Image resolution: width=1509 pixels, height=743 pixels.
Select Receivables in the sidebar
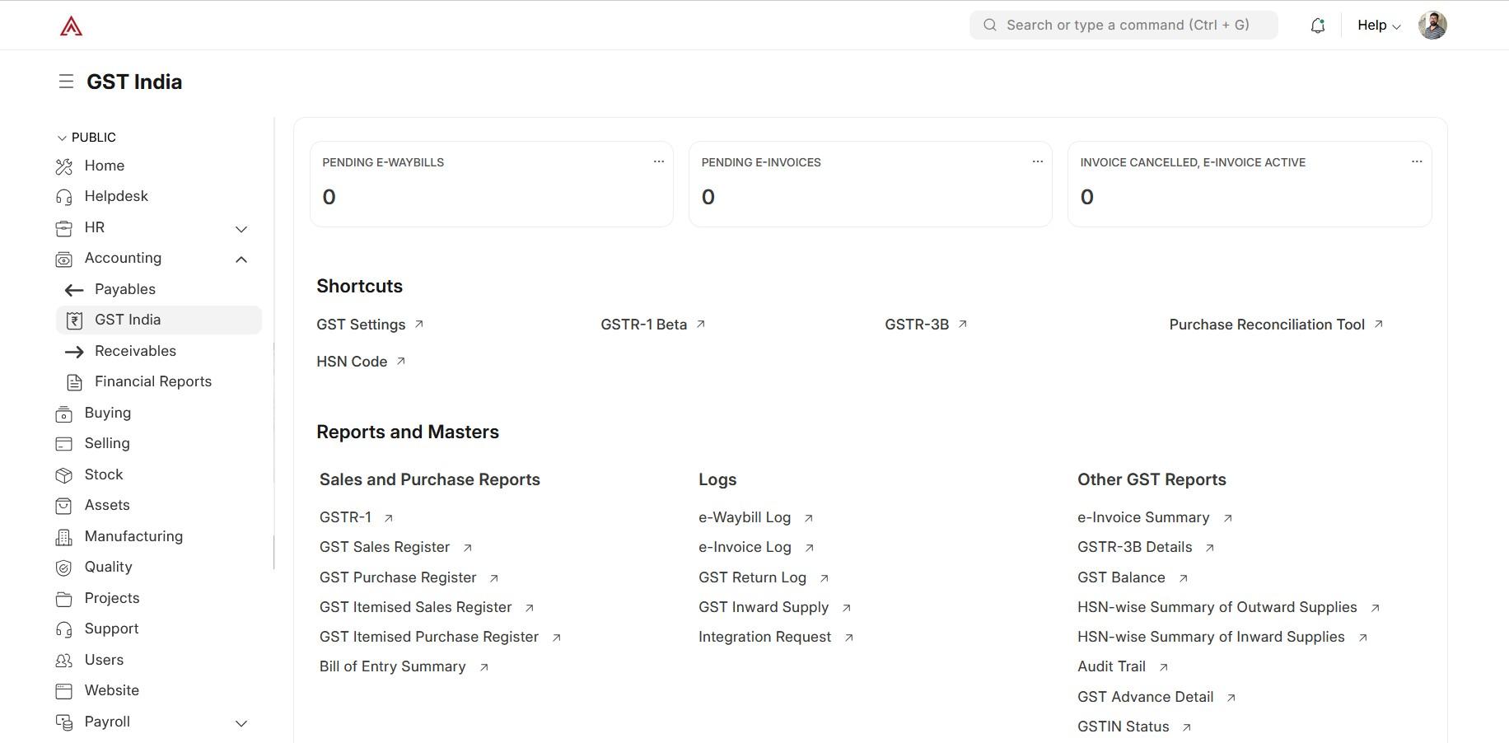tap(135, 351)
